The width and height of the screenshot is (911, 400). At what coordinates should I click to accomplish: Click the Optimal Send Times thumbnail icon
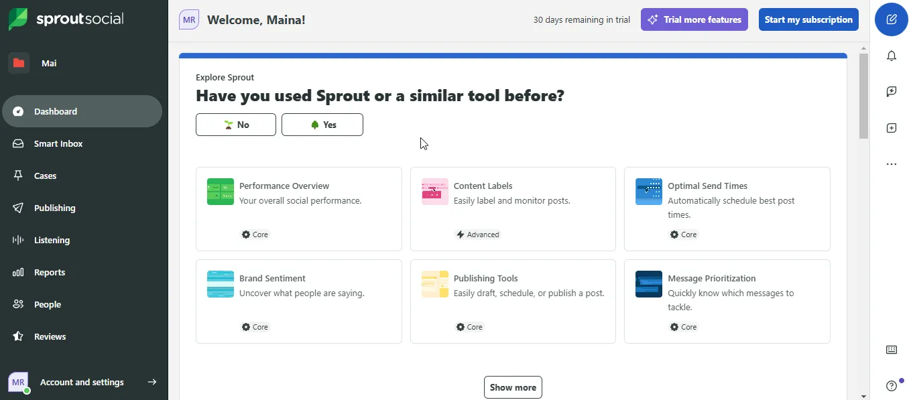click(x=649, y=192)
